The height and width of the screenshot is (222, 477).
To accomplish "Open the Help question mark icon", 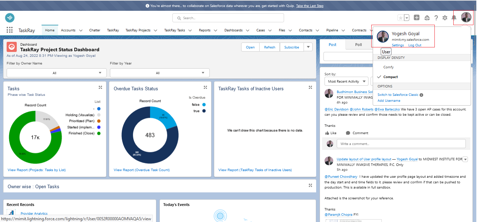I will (x=436, y=17).
